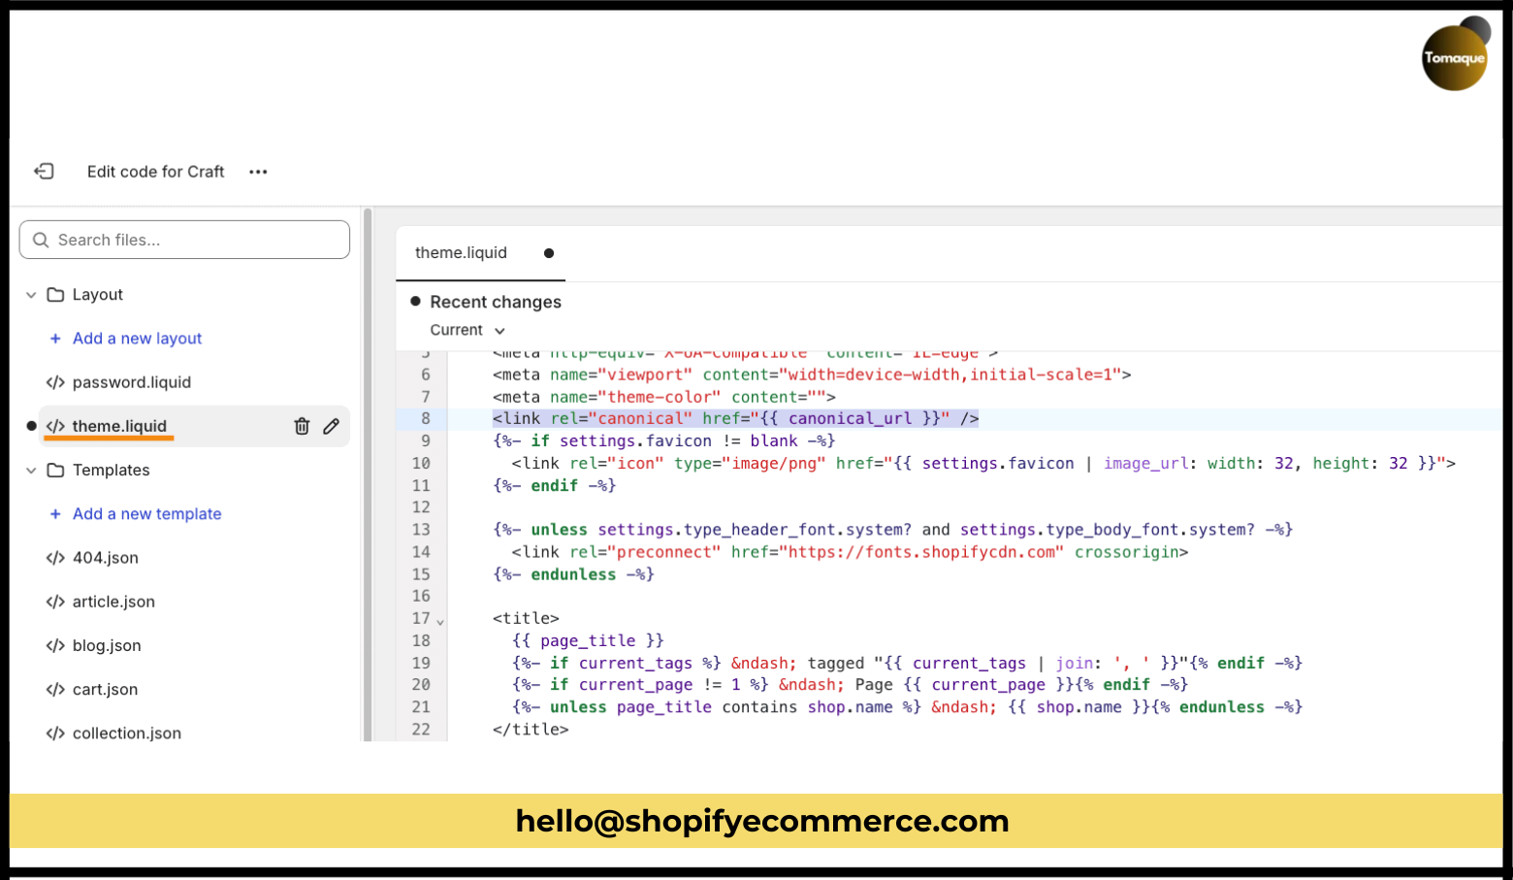Click the Tomaque logo badge
Image resolution: width=1513 pixels, height=880 pixels.
click(x=1455, y=56)
